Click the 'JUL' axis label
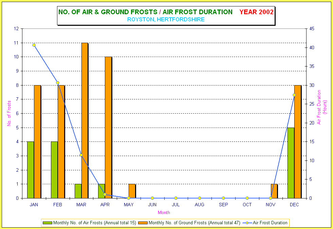The height and width of the screenshot is (229, 333). (x=176, y=205)
